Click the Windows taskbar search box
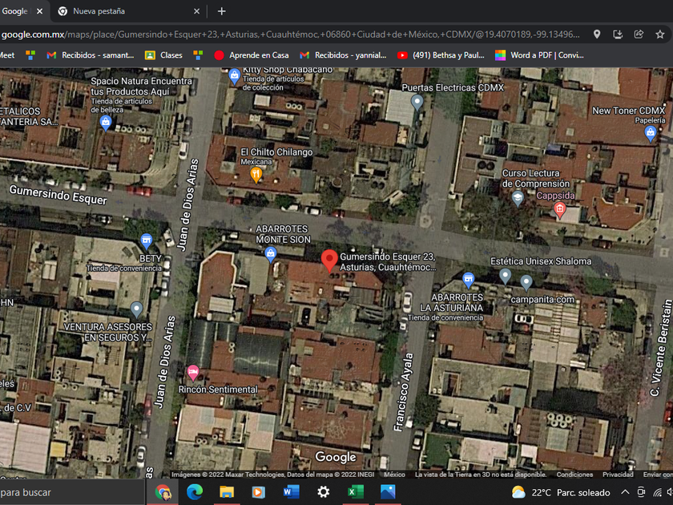This screenshot has width=673, height=505. 71,492
